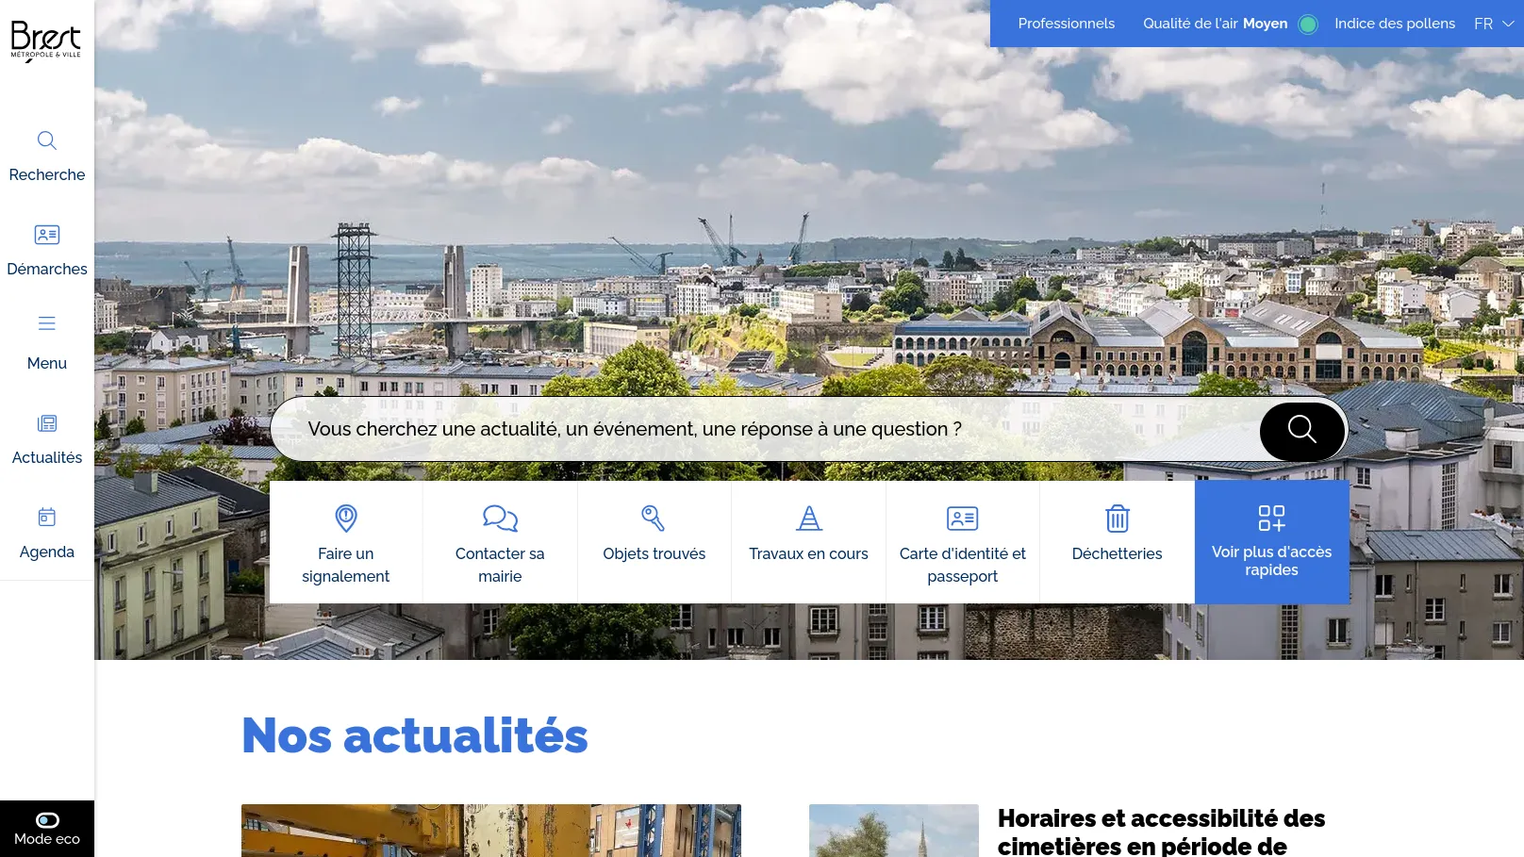The image size is (1524, 857).
Task: Click the Objets trouvés keys icon
Action: [x=654, y=518]
